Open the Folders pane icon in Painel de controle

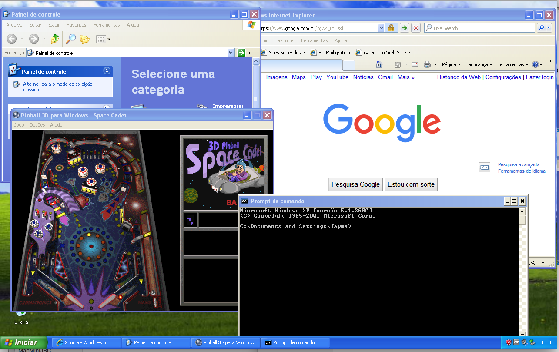click(84, 39)
